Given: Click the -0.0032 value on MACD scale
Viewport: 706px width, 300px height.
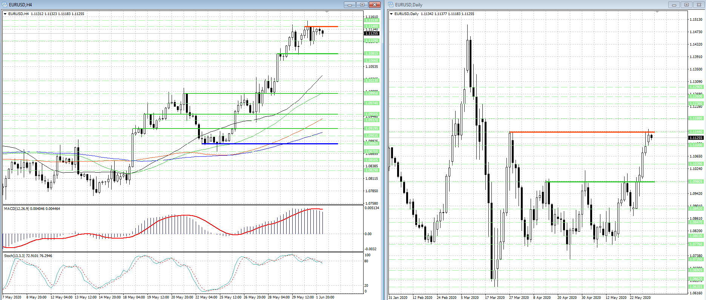Looking at the screenshot, I should (370, 249).
